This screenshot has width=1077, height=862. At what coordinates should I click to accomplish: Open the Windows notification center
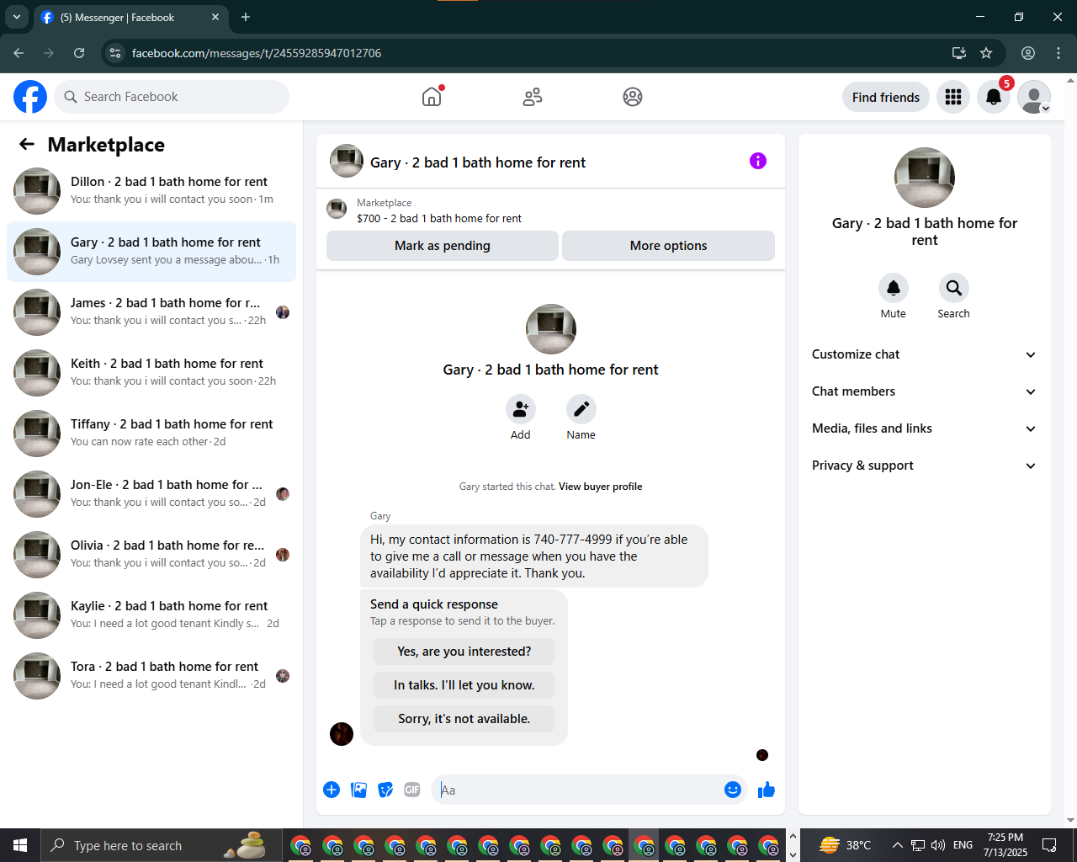point(1049,845)
